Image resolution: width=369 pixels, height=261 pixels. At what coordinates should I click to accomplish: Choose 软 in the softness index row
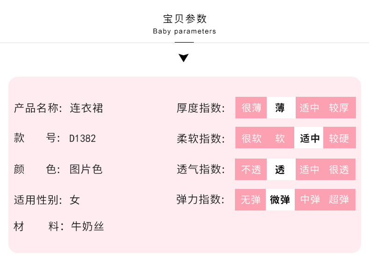pyautogui.click(x=280, y=138)
